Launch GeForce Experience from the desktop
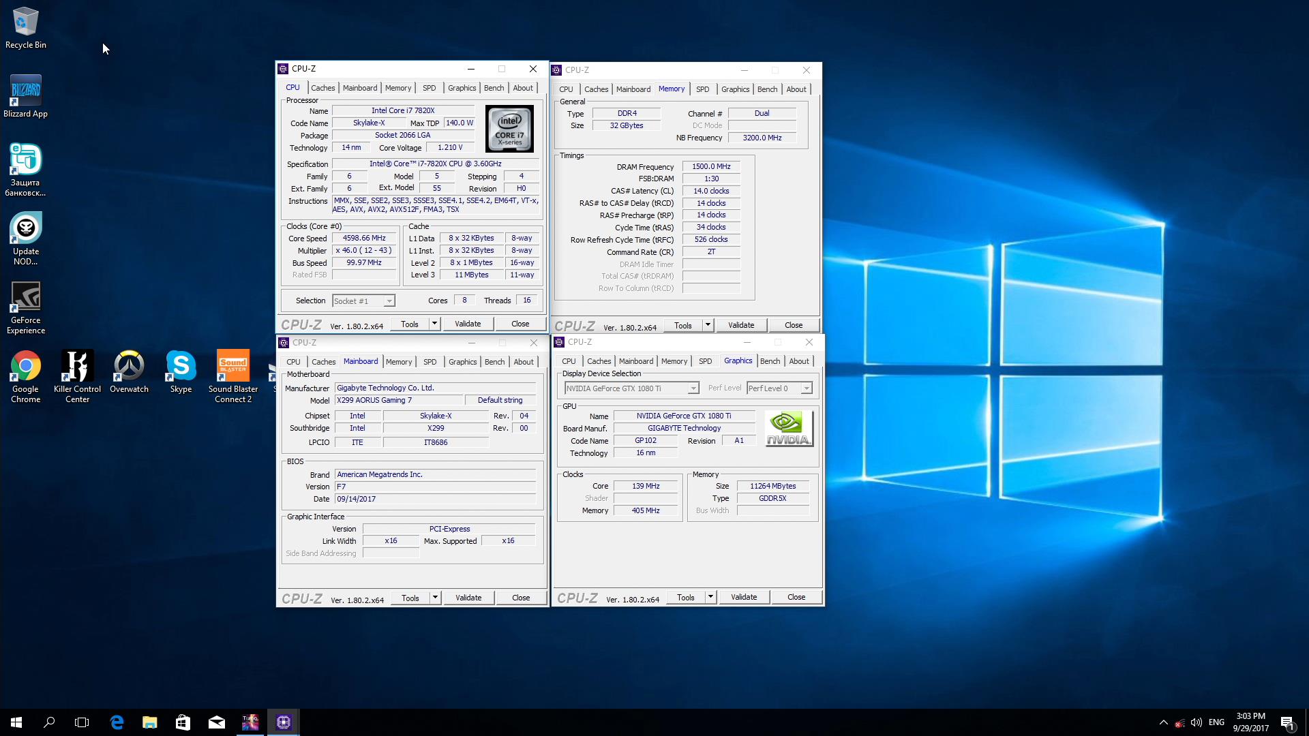Viewport: 1309px width, 736px height. (x=26, y=307)
